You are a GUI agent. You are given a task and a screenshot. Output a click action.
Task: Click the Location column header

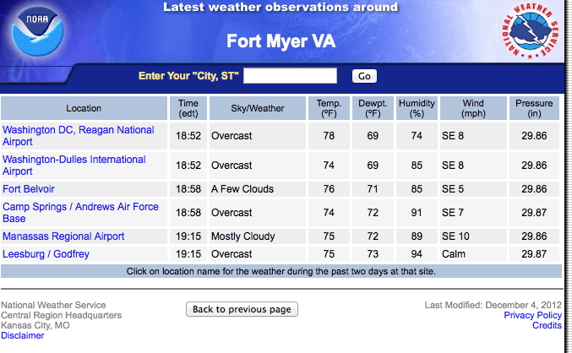point(84,108)
